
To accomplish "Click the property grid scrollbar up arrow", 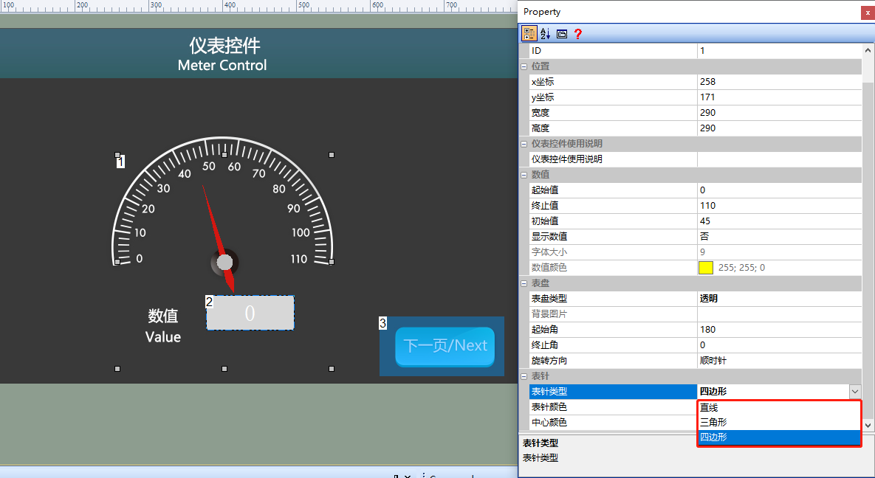I will pyautogui.click(x=868, y=50).
